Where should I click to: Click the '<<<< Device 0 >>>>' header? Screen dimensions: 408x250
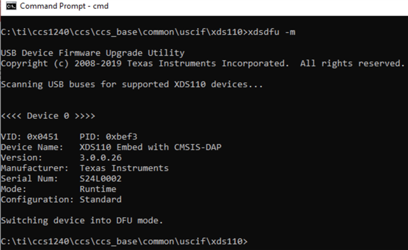click(48, 116)
